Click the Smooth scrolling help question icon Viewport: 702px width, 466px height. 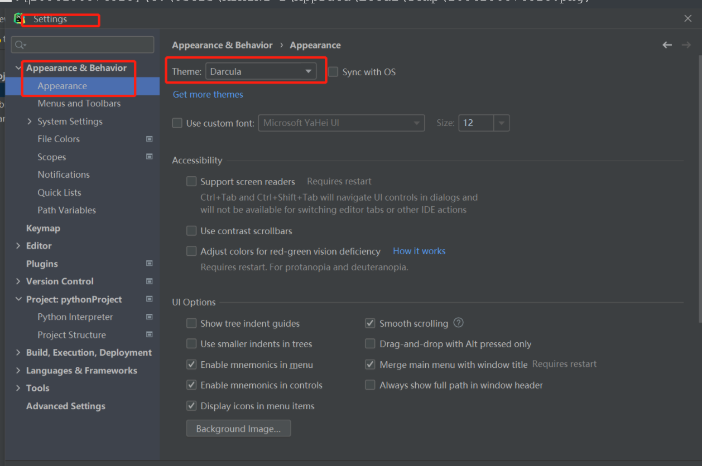pyautogui.click(x=459, y=323)
